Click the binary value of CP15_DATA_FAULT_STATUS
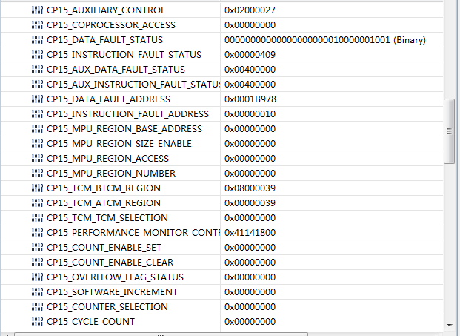This screenshot has height=336, width=460. (x=324, y=40)
